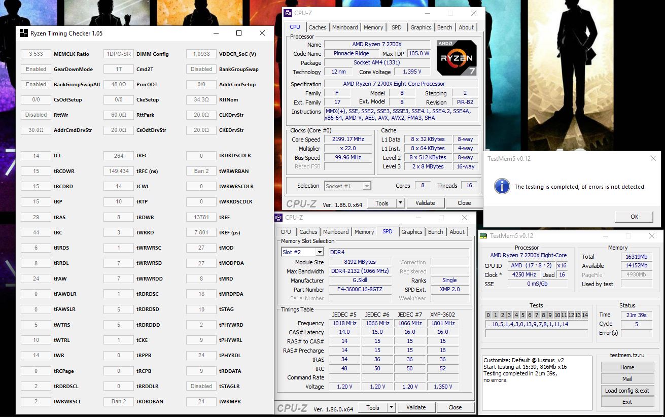Click the tREF value 13781

click(201, 217)
